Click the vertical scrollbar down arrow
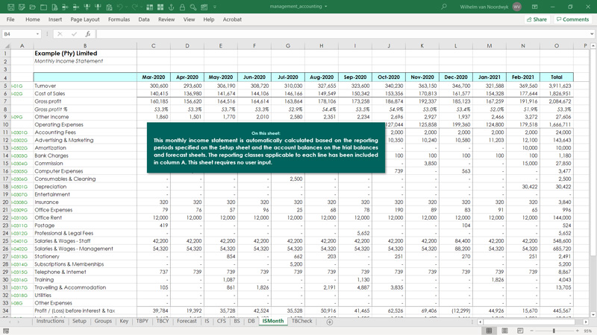597x335 pixels. pos(593,314)
